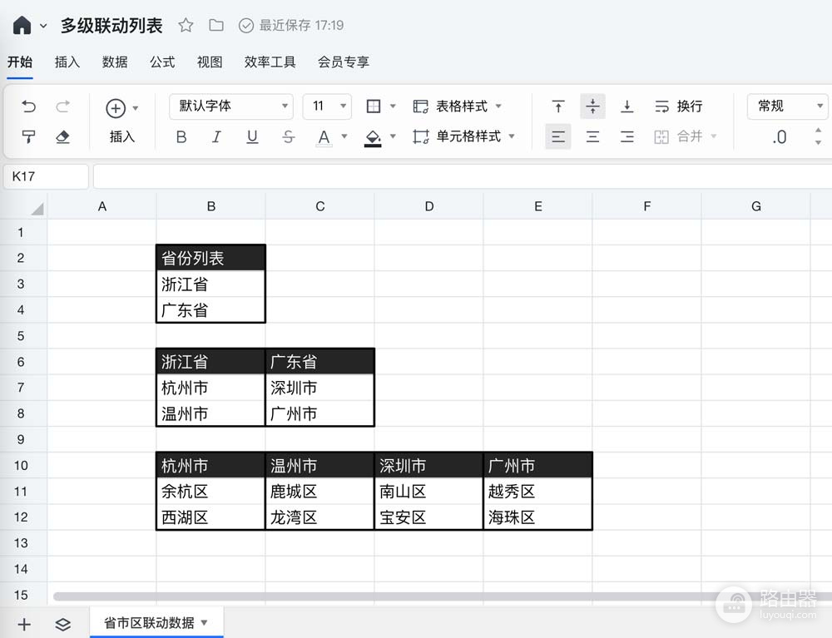Select the cell 省份列表
Image resolution: width=832 pixels, height=638 pixels.
pyautogui.click(x=210, y=258)
